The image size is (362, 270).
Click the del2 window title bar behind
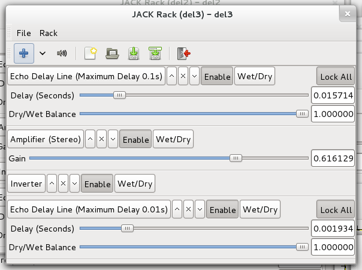click(x=170, y=2)
